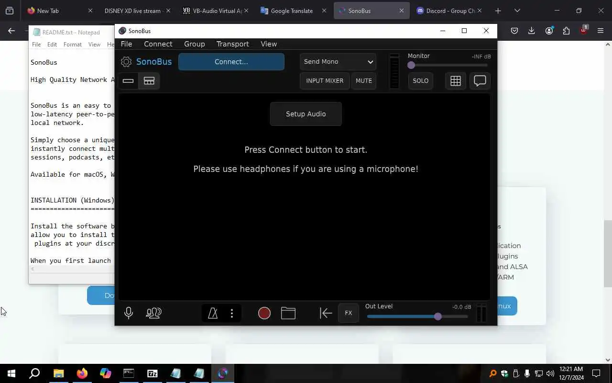Open Firefox extensions puzzle icon
This screenshot has width=612, height=383.
pyautogui.click(x=566, y=31)
